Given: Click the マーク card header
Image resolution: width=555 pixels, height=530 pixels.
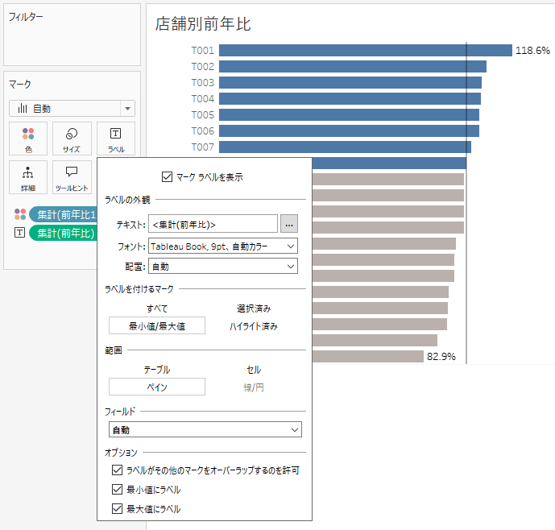Looking at the screenshot, I should [20, 84].
